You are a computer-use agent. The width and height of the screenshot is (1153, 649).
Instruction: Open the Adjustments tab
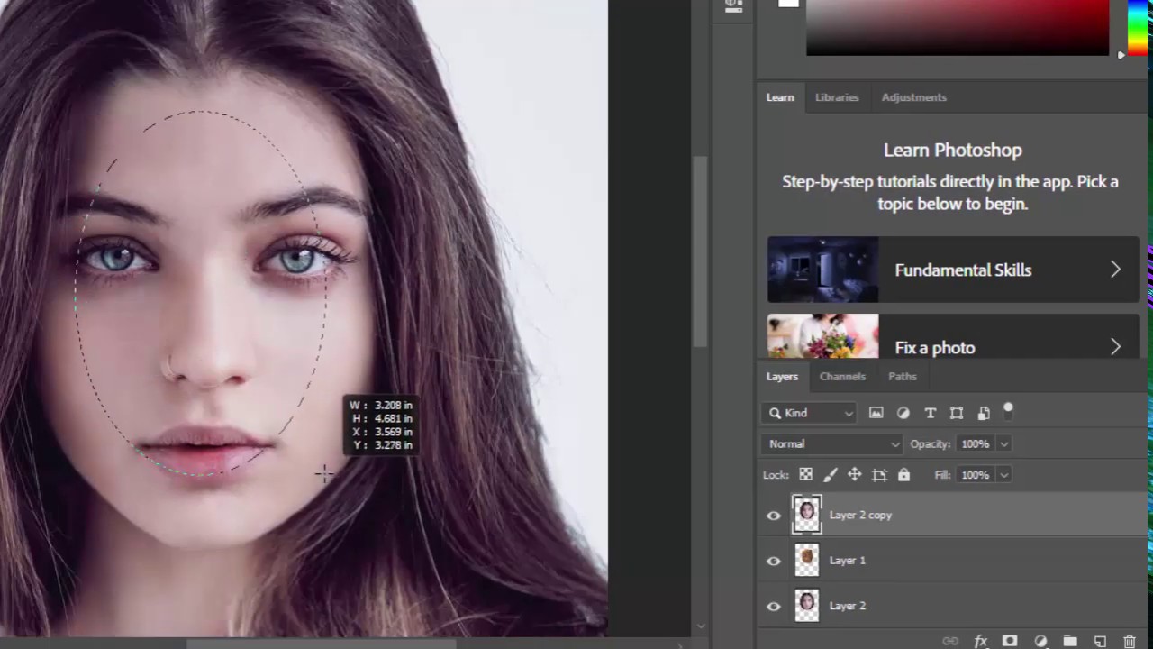(x=913, y=97)
